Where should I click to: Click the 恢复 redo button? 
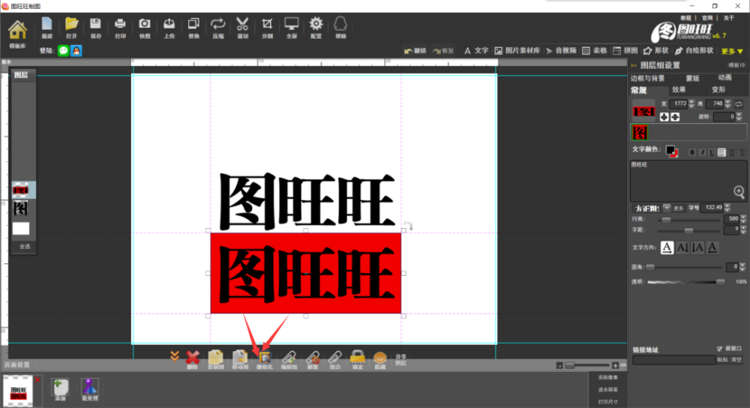pyautogui.click(x=443, y=51)
